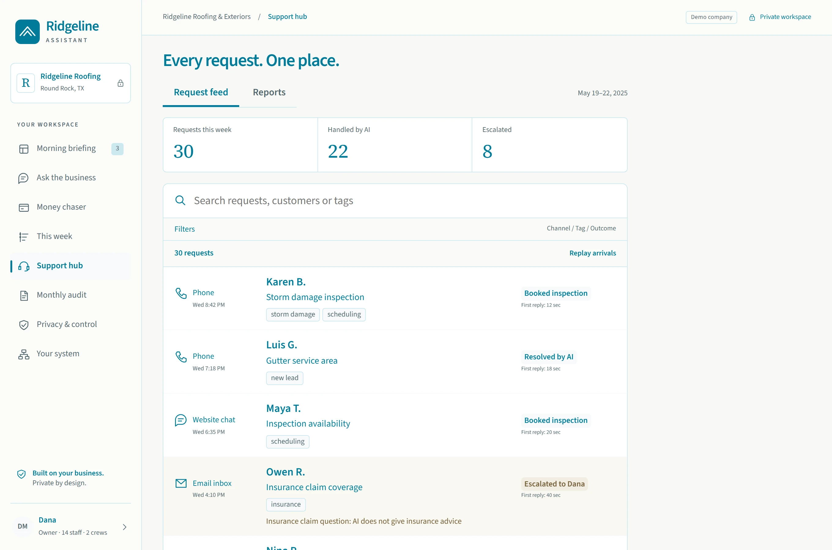Click the May 19–22, 2025 date range
832x550 pixels.
click(602, 93)
